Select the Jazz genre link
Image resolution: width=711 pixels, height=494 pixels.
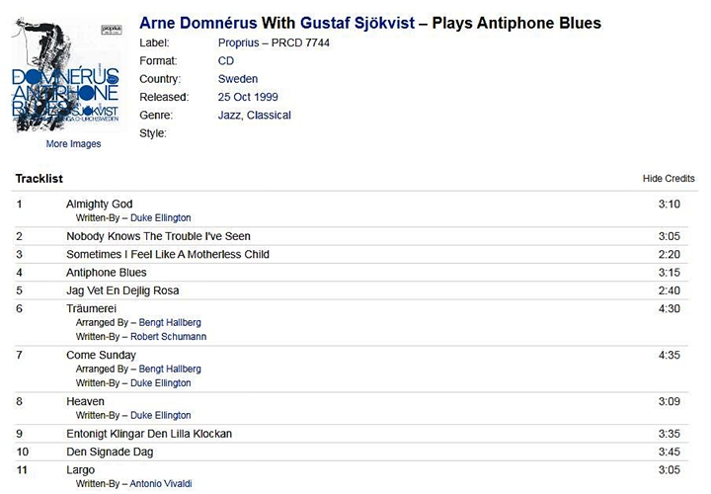coord(229,116)
